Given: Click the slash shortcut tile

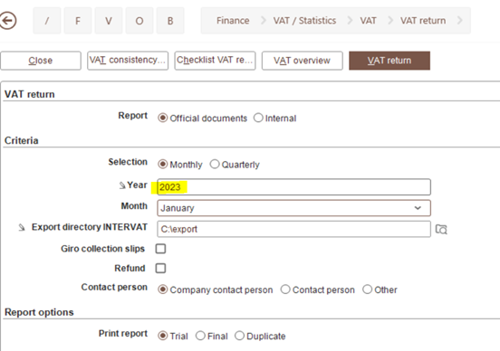Looking at the screenshot, I should pos(47,21).
